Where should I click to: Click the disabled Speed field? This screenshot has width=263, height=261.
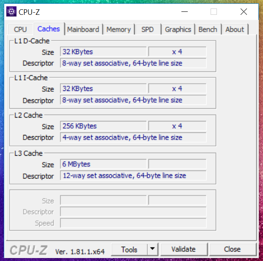133,223
